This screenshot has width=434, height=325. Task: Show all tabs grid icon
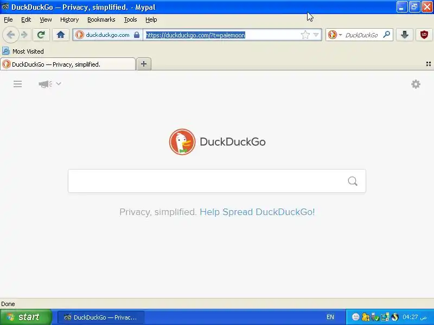tap(428, 64)
